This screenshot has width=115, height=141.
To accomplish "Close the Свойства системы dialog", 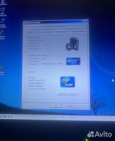I will click(87, 21).
